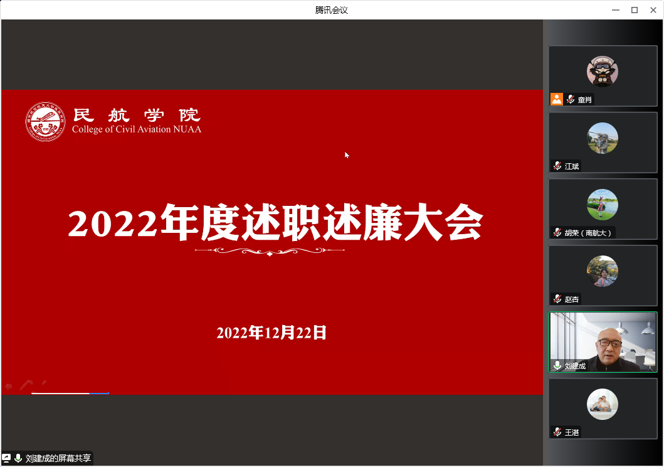Click the muted microphone icon next to 王湛
664x467 pixels.
pyautogui.click(x=557, y=432)
